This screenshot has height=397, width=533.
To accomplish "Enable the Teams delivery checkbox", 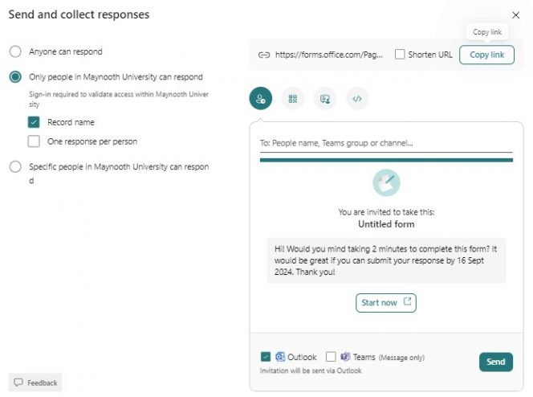I will [331, 357].
